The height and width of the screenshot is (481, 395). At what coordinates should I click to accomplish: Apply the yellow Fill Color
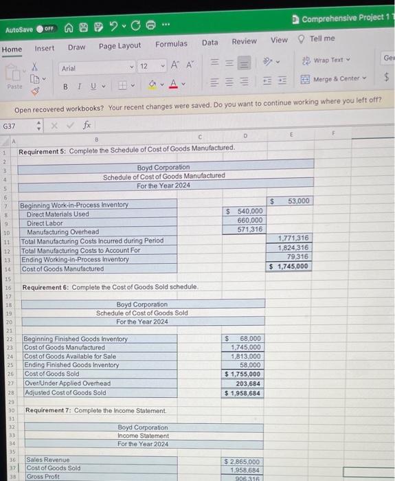pos(153,84)
